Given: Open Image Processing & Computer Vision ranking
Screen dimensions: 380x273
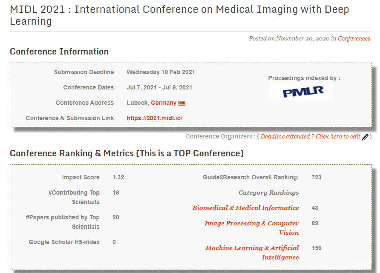Looking at the screenshot, I should click(x=251, y=228).
